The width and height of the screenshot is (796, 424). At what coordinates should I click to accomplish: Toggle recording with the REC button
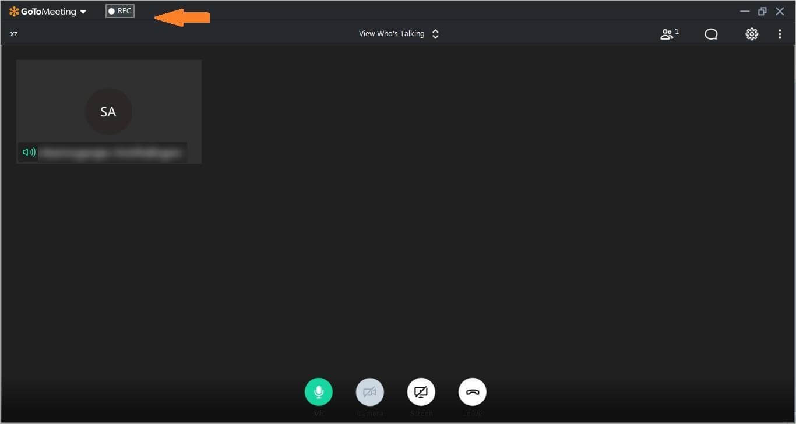(x=120, y=11)
